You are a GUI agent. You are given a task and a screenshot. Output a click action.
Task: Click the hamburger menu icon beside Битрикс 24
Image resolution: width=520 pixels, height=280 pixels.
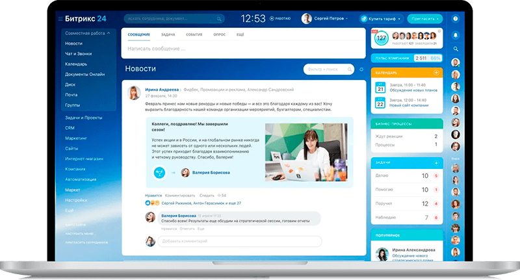pyautogui.click(x=60, y=19)
